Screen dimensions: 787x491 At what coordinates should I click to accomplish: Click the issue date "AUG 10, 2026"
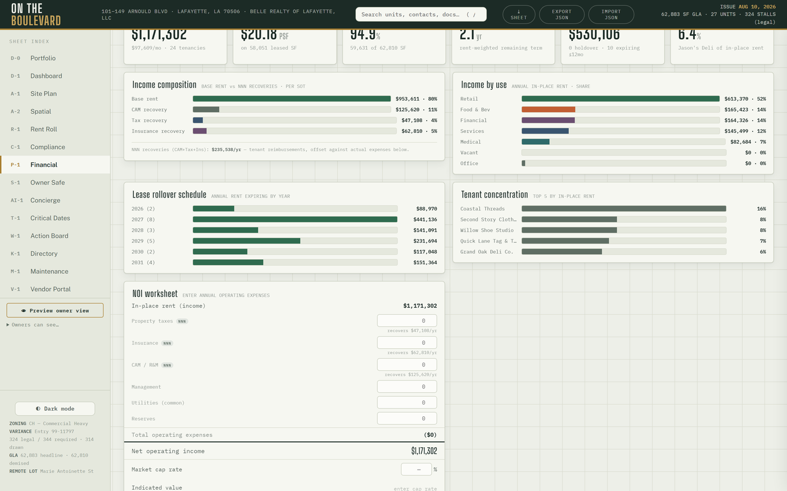757,7
